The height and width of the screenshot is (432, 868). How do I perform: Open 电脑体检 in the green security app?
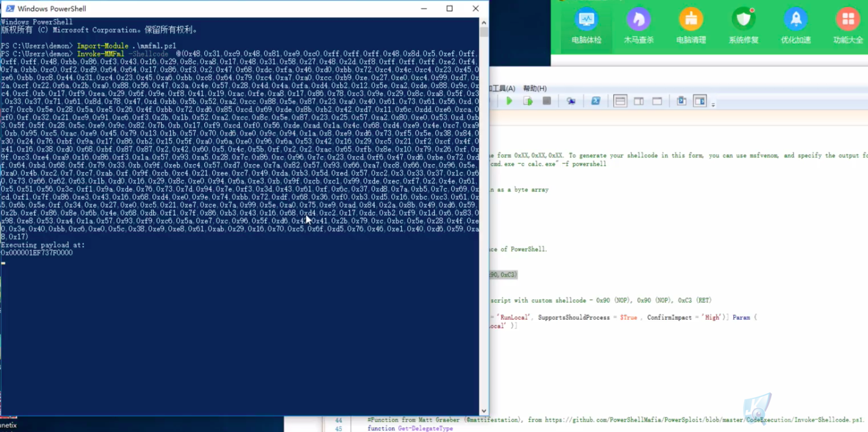[x=586, y=27]
